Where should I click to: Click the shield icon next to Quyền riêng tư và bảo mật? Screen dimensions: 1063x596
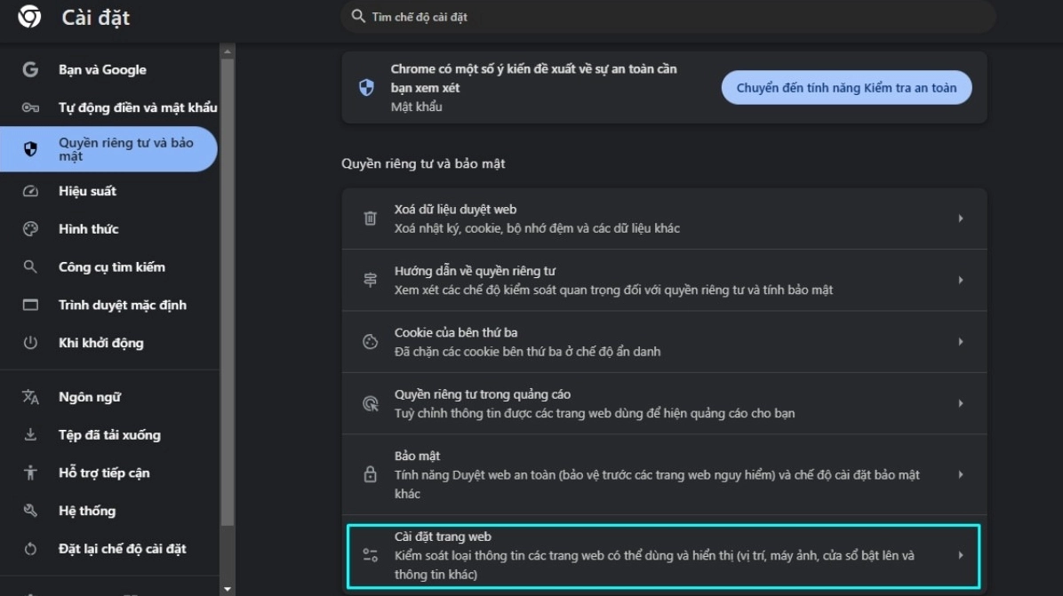(x=29, y=147)
